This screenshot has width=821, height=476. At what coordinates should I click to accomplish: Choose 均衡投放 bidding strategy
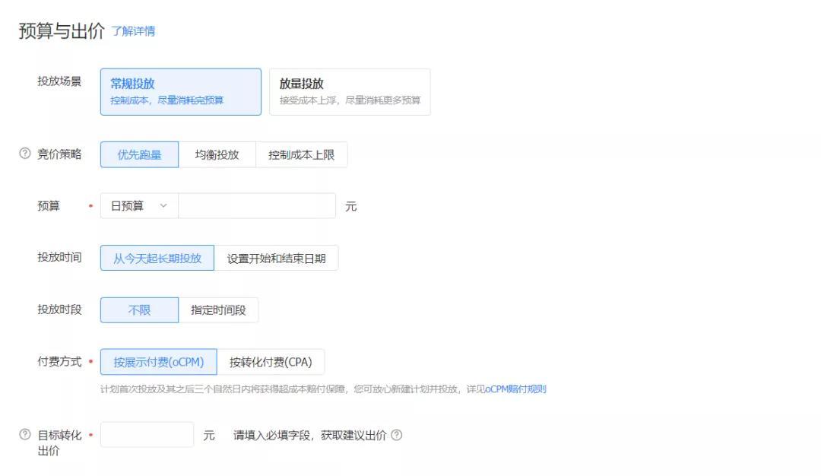(x=217, y=154)
